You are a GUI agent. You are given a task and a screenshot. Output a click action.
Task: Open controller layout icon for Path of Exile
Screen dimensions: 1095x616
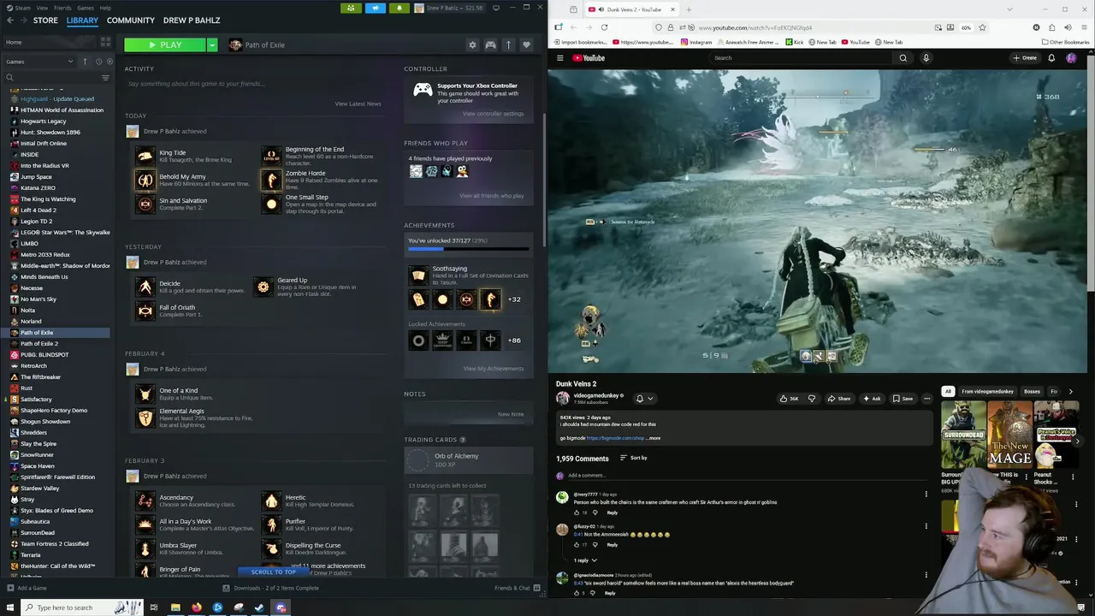click(x=490, y=44)
